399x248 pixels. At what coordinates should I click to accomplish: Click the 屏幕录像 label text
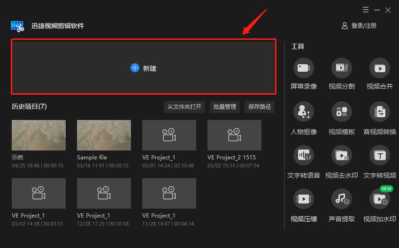(x=304, y=86)
